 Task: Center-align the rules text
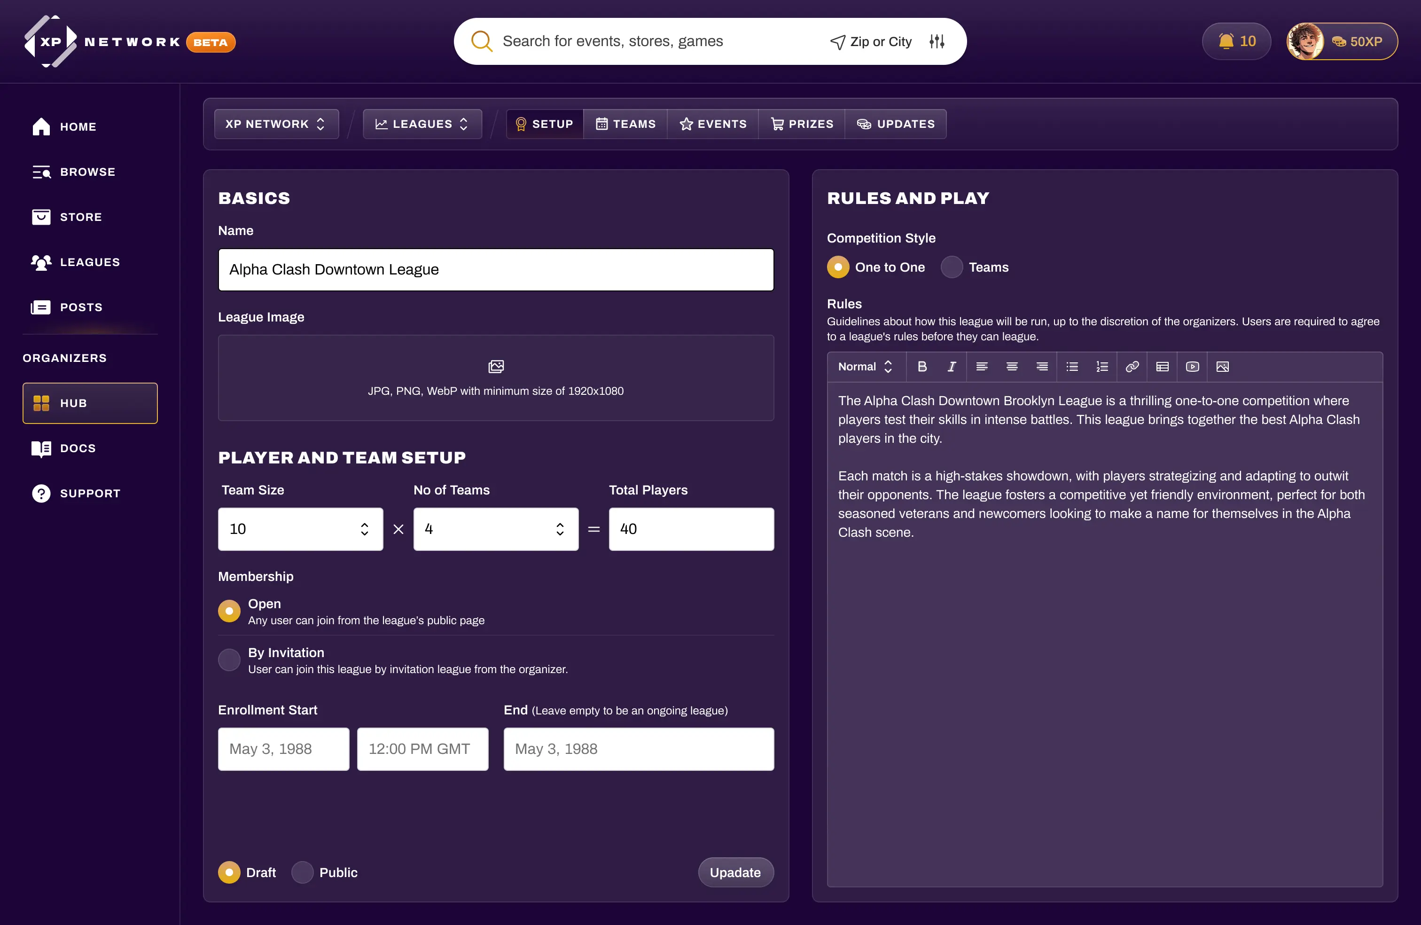point(1012,367)
